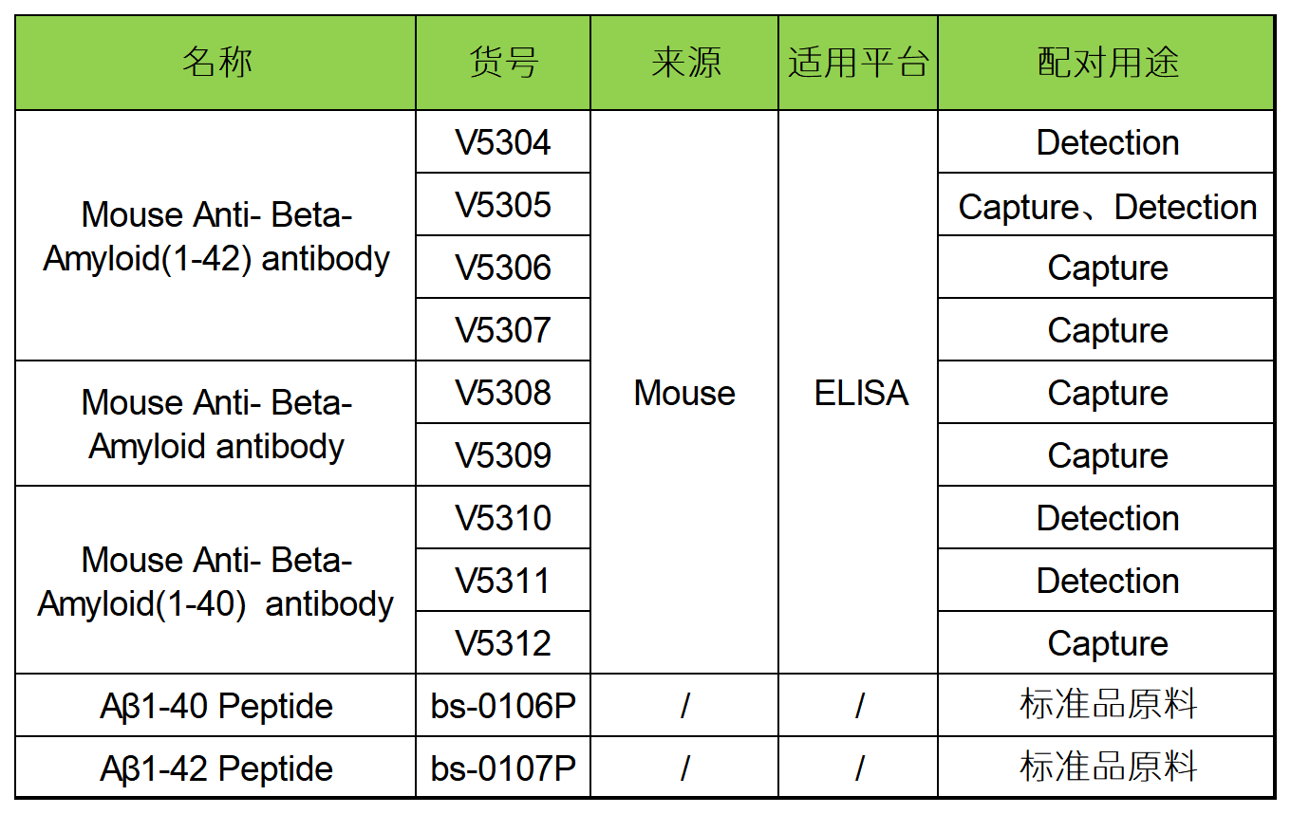Select the 适用平台 header cell
1291x814 pixels.
tap(858, 64)
